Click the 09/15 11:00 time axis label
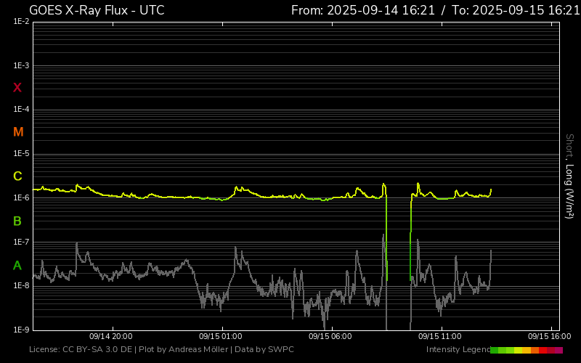 (x=439, y=337)
